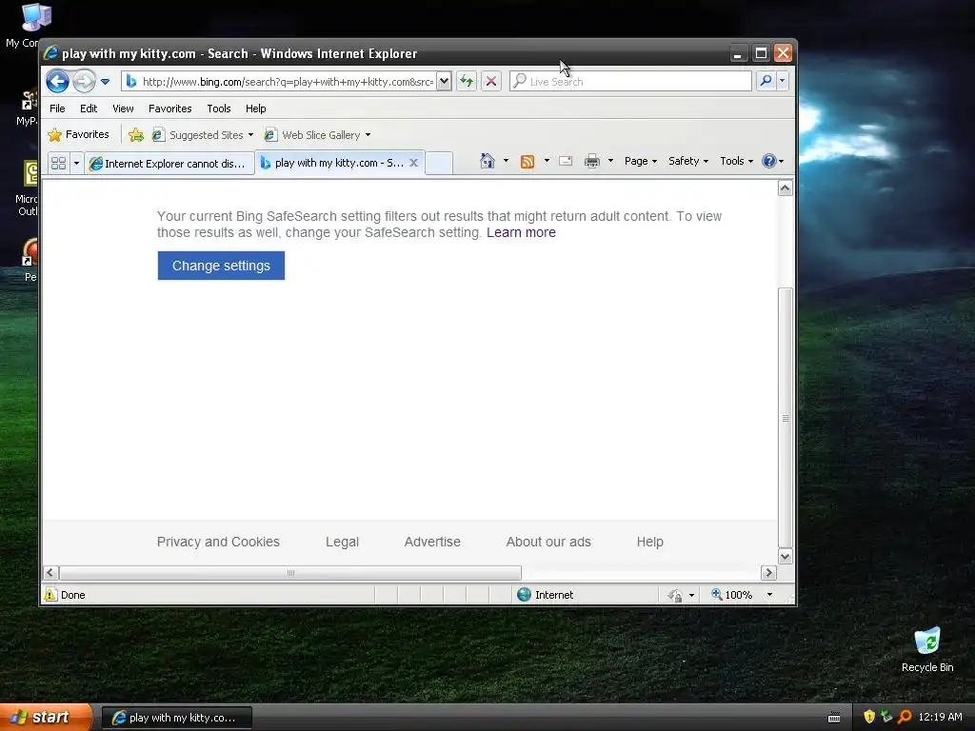Expand the Home button dropdown
Viewport: 975px width, 731px height.
506,161
